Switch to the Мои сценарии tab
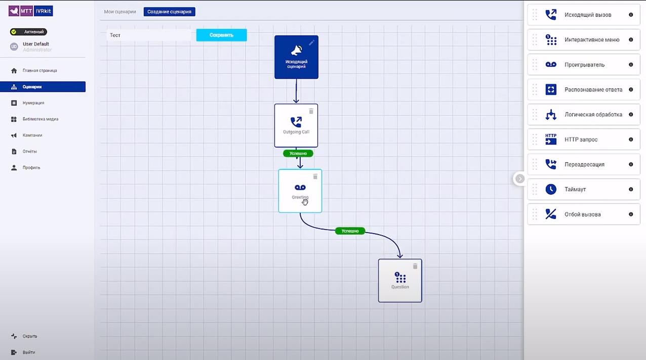The image size is (646, 360). [120, 12]
